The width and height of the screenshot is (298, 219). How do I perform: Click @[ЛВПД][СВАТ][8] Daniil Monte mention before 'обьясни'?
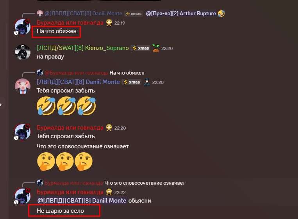point(82,201)
